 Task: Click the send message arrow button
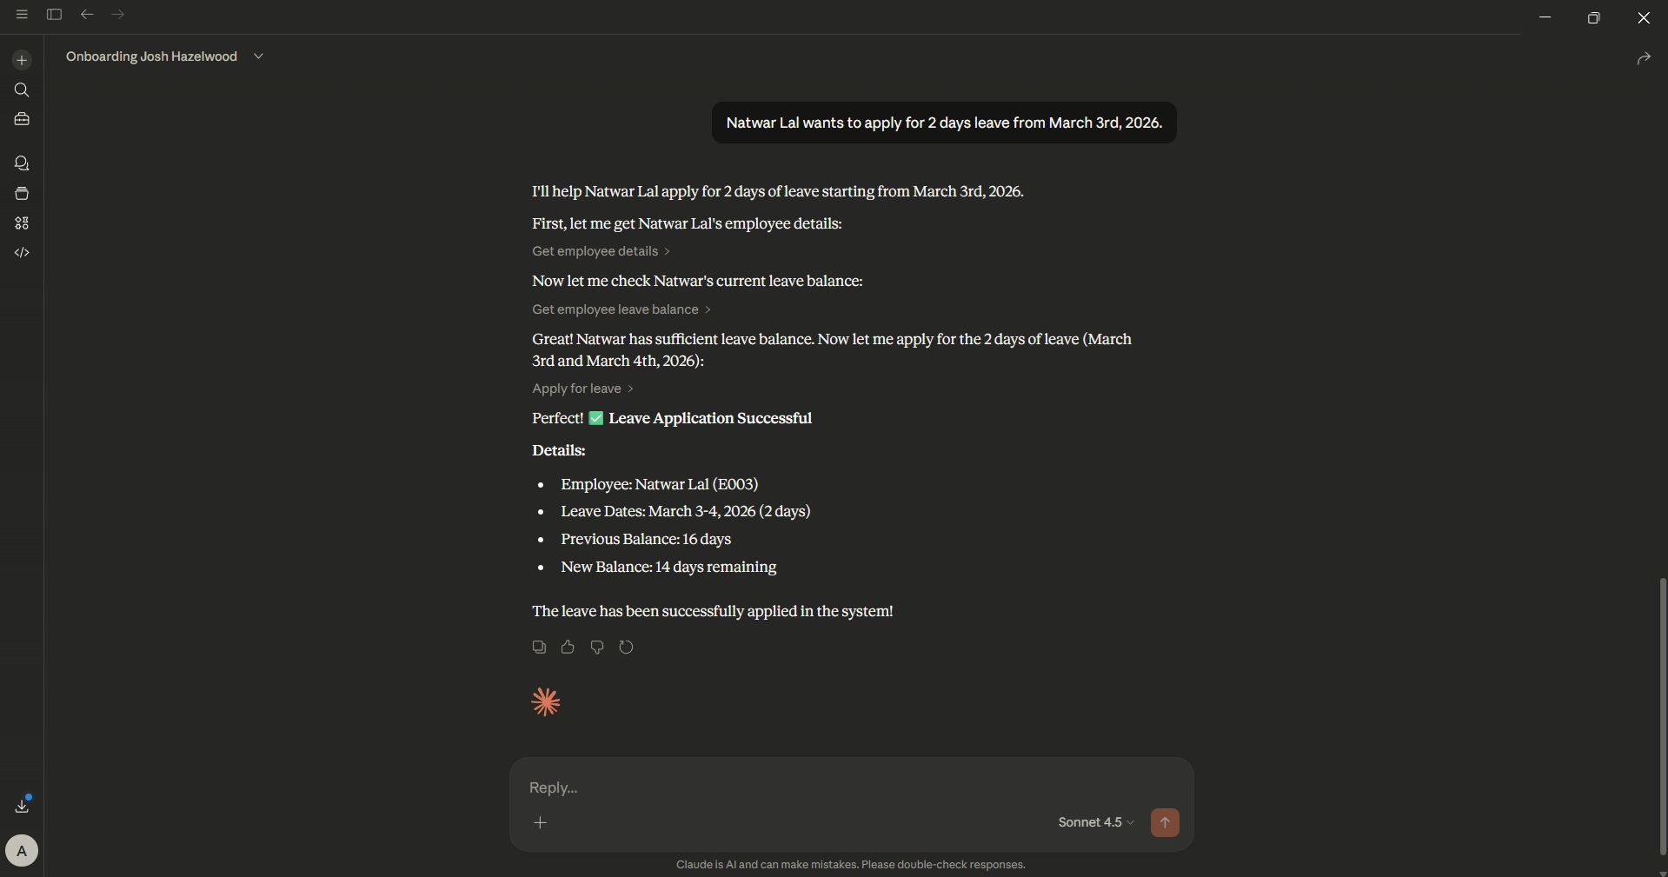[x=1165, y=822]
